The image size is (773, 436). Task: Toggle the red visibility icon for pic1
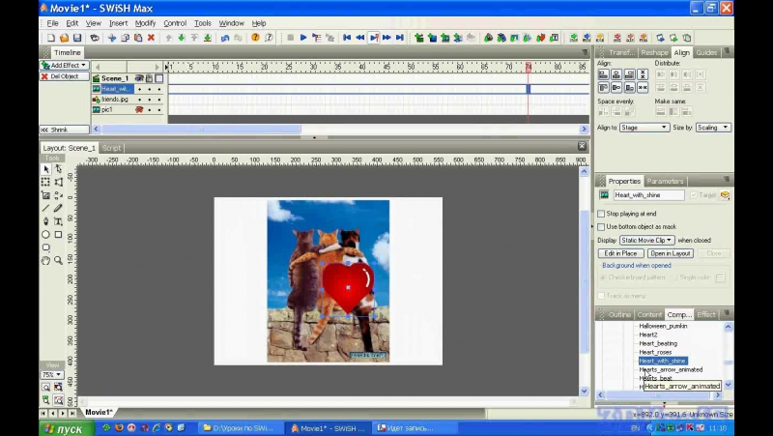[139, 109]
